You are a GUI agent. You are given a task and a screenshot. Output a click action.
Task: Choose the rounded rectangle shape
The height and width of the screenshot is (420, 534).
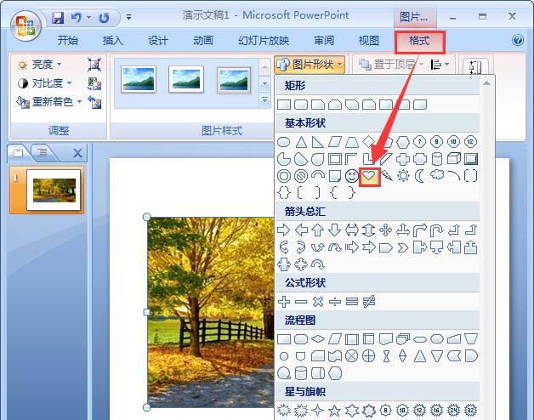(x=301, y=105)
